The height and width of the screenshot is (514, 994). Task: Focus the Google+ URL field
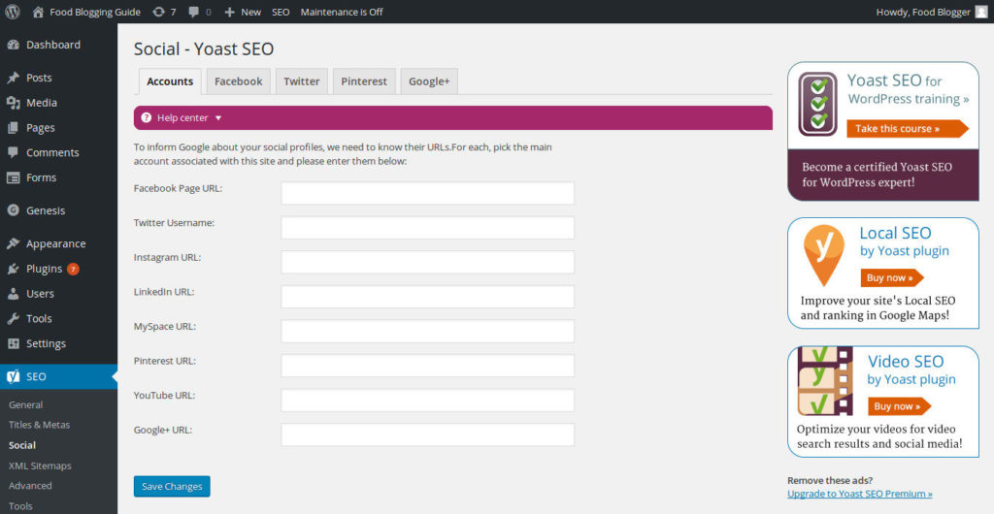click(428, 434)
